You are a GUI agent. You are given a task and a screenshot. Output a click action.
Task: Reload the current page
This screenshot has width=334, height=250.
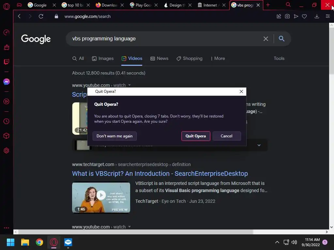click(41, 16)
